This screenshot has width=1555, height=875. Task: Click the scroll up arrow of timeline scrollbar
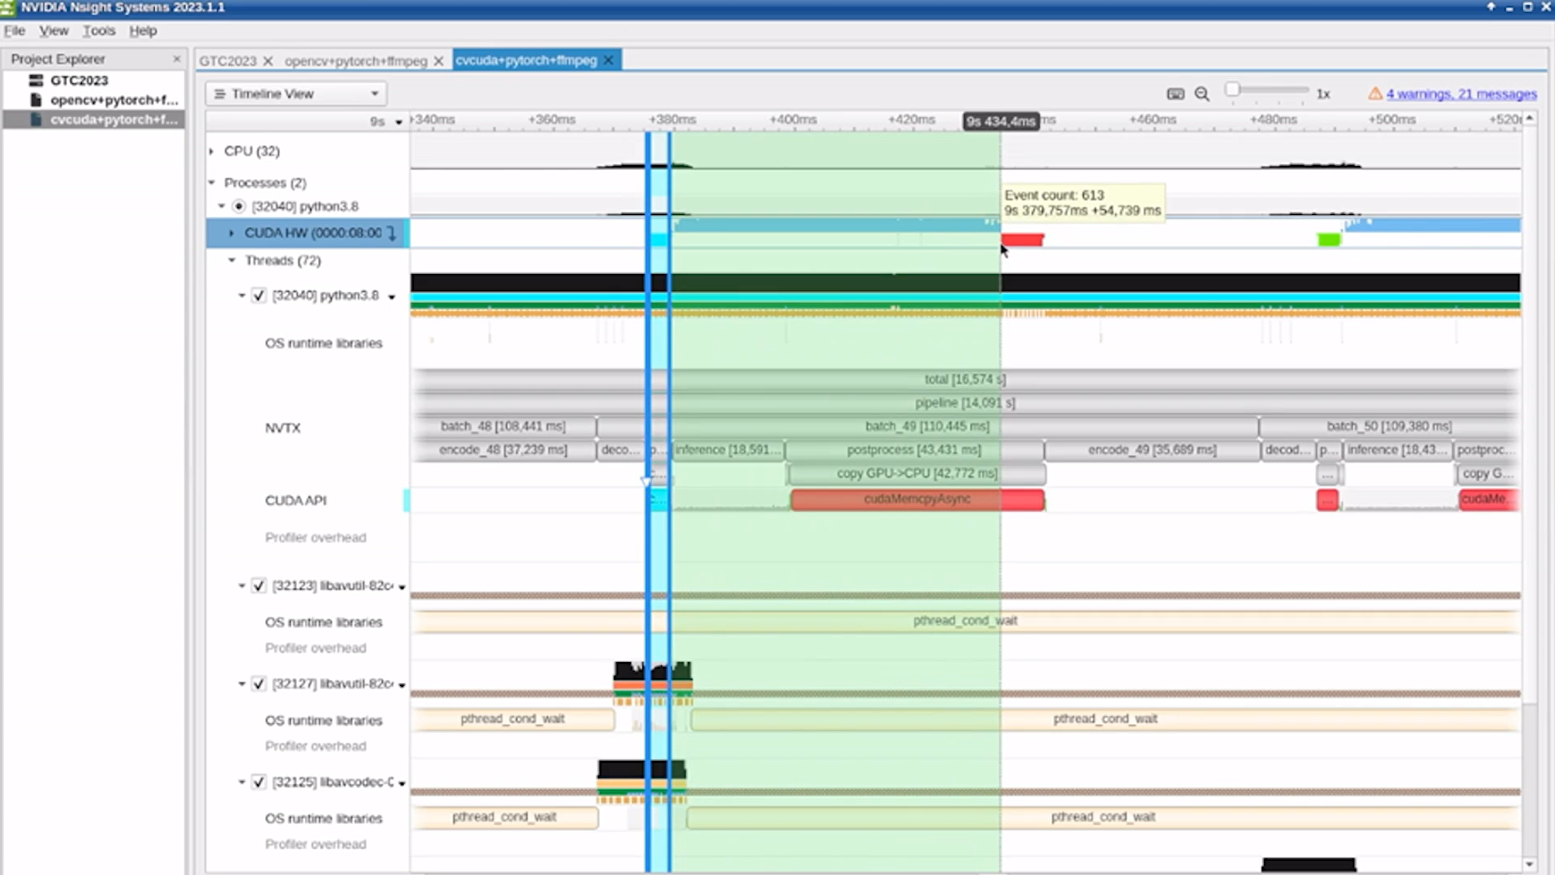[x=1529, y=118]
